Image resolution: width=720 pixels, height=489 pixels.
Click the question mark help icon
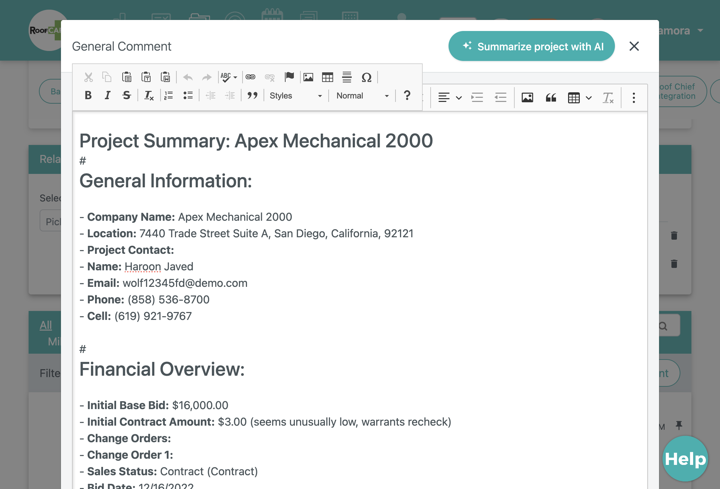pyautogui.click(x=407, y=95)
